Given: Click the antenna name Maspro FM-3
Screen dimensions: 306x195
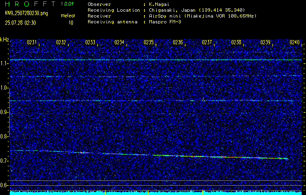Looking at the screenshot, I should click(x=165, y=22).
